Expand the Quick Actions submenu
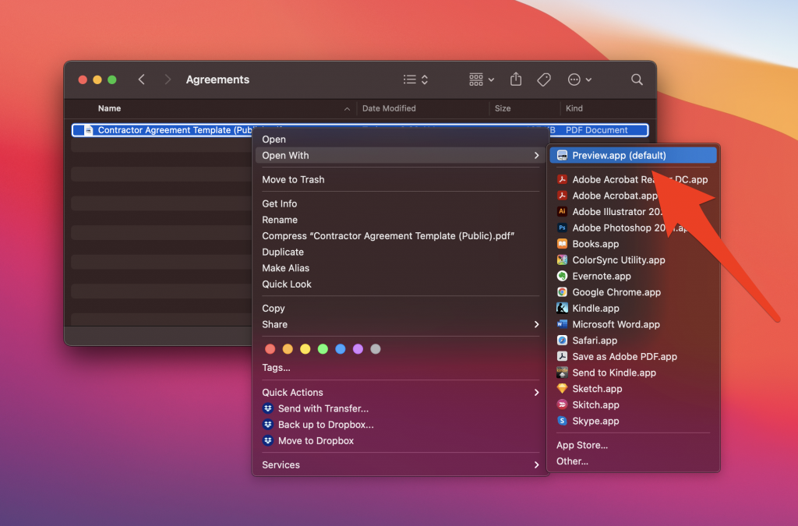Image resolution: width=798 pixels, height=526 pixels. pyautogui.click(x=401, y=392)
